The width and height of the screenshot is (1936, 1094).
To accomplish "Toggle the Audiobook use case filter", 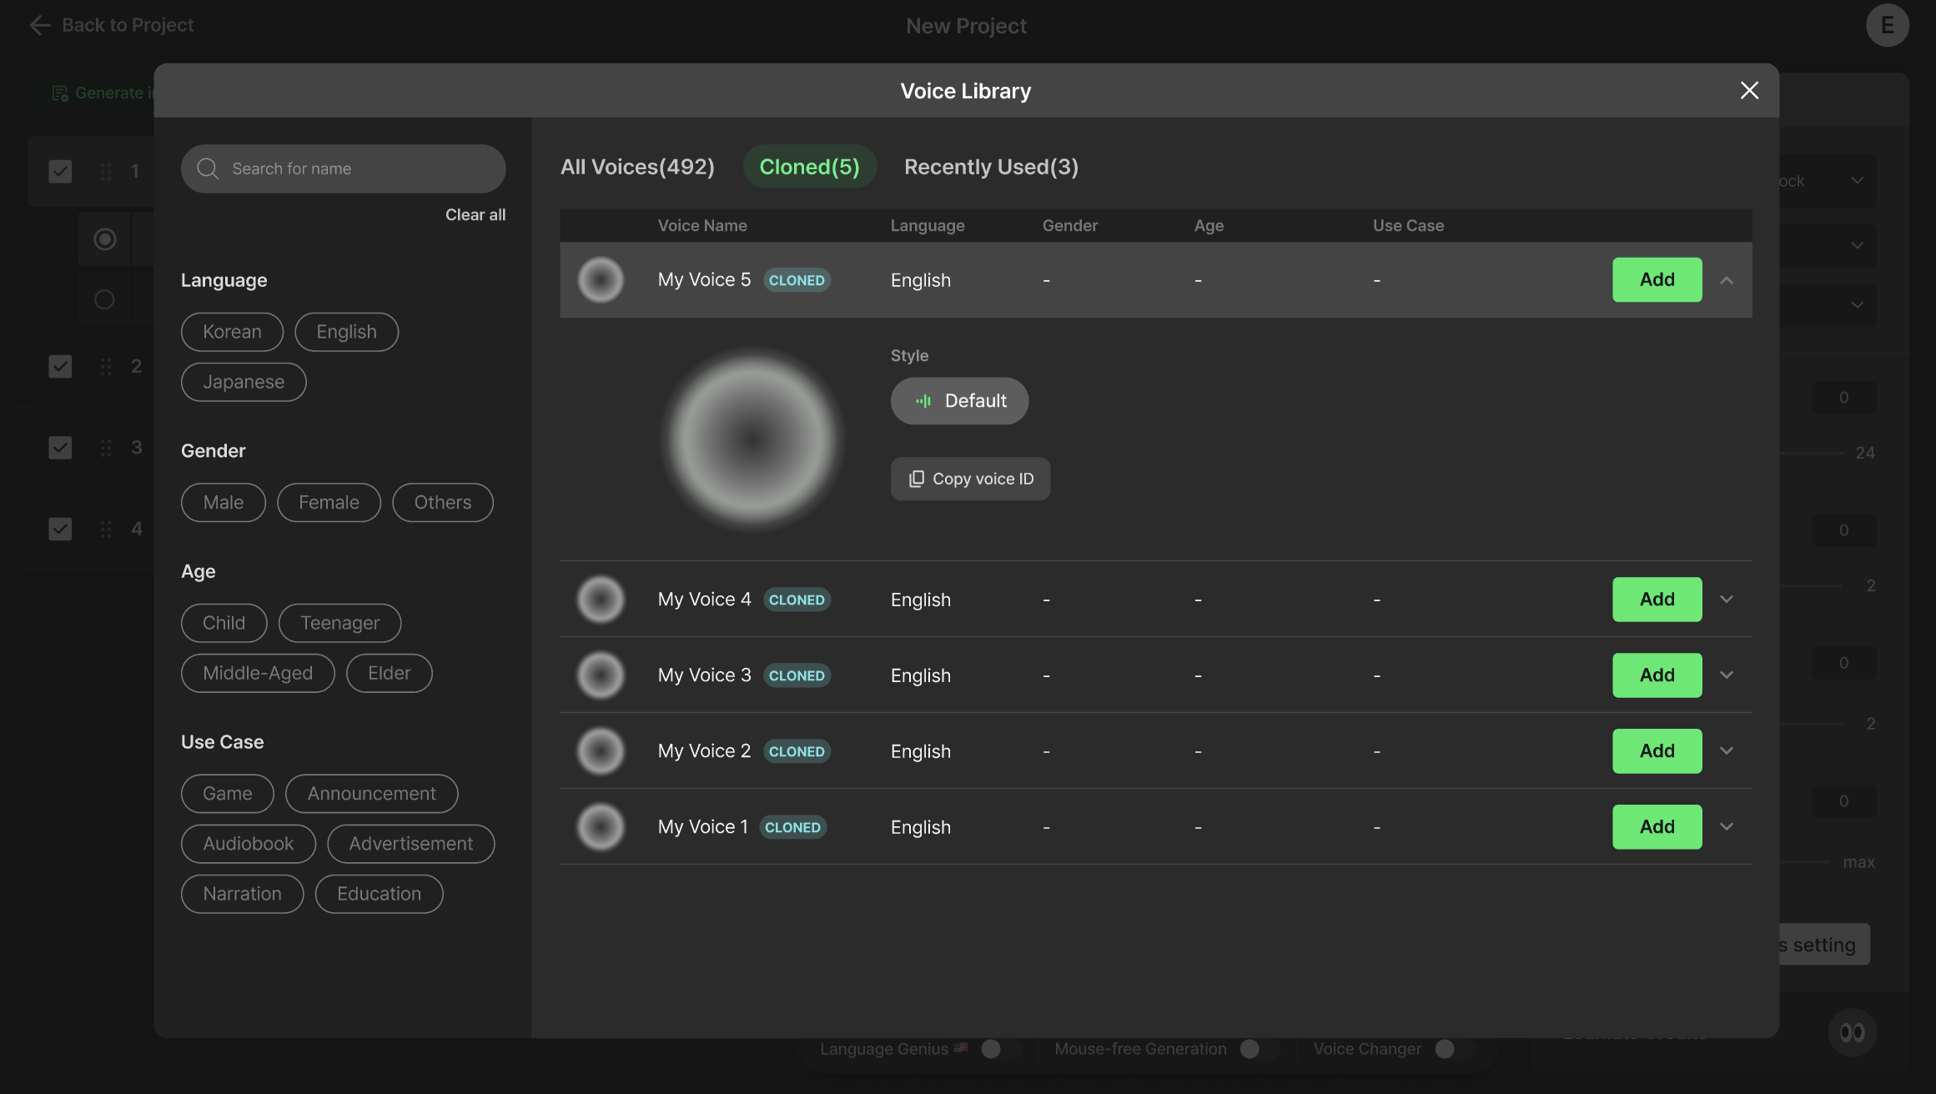I will 248,843.
